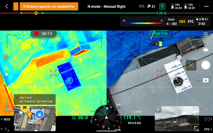Open the thermal Mode -4 ~ 302 setting
Viewport: 213px width, 133px height.
tap(171, 22)
